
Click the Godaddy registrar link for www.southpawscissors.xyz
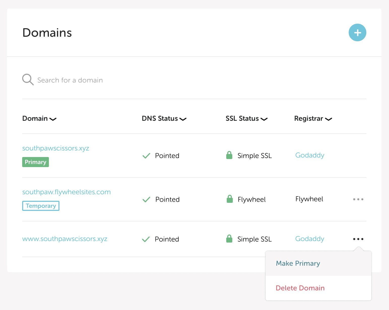[309, 239]
